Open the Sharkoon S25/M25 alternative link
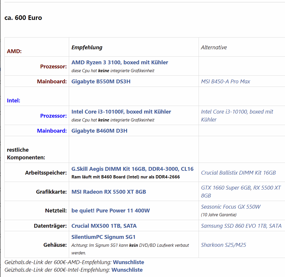This screenshot has width=285, height=277. 223,245
